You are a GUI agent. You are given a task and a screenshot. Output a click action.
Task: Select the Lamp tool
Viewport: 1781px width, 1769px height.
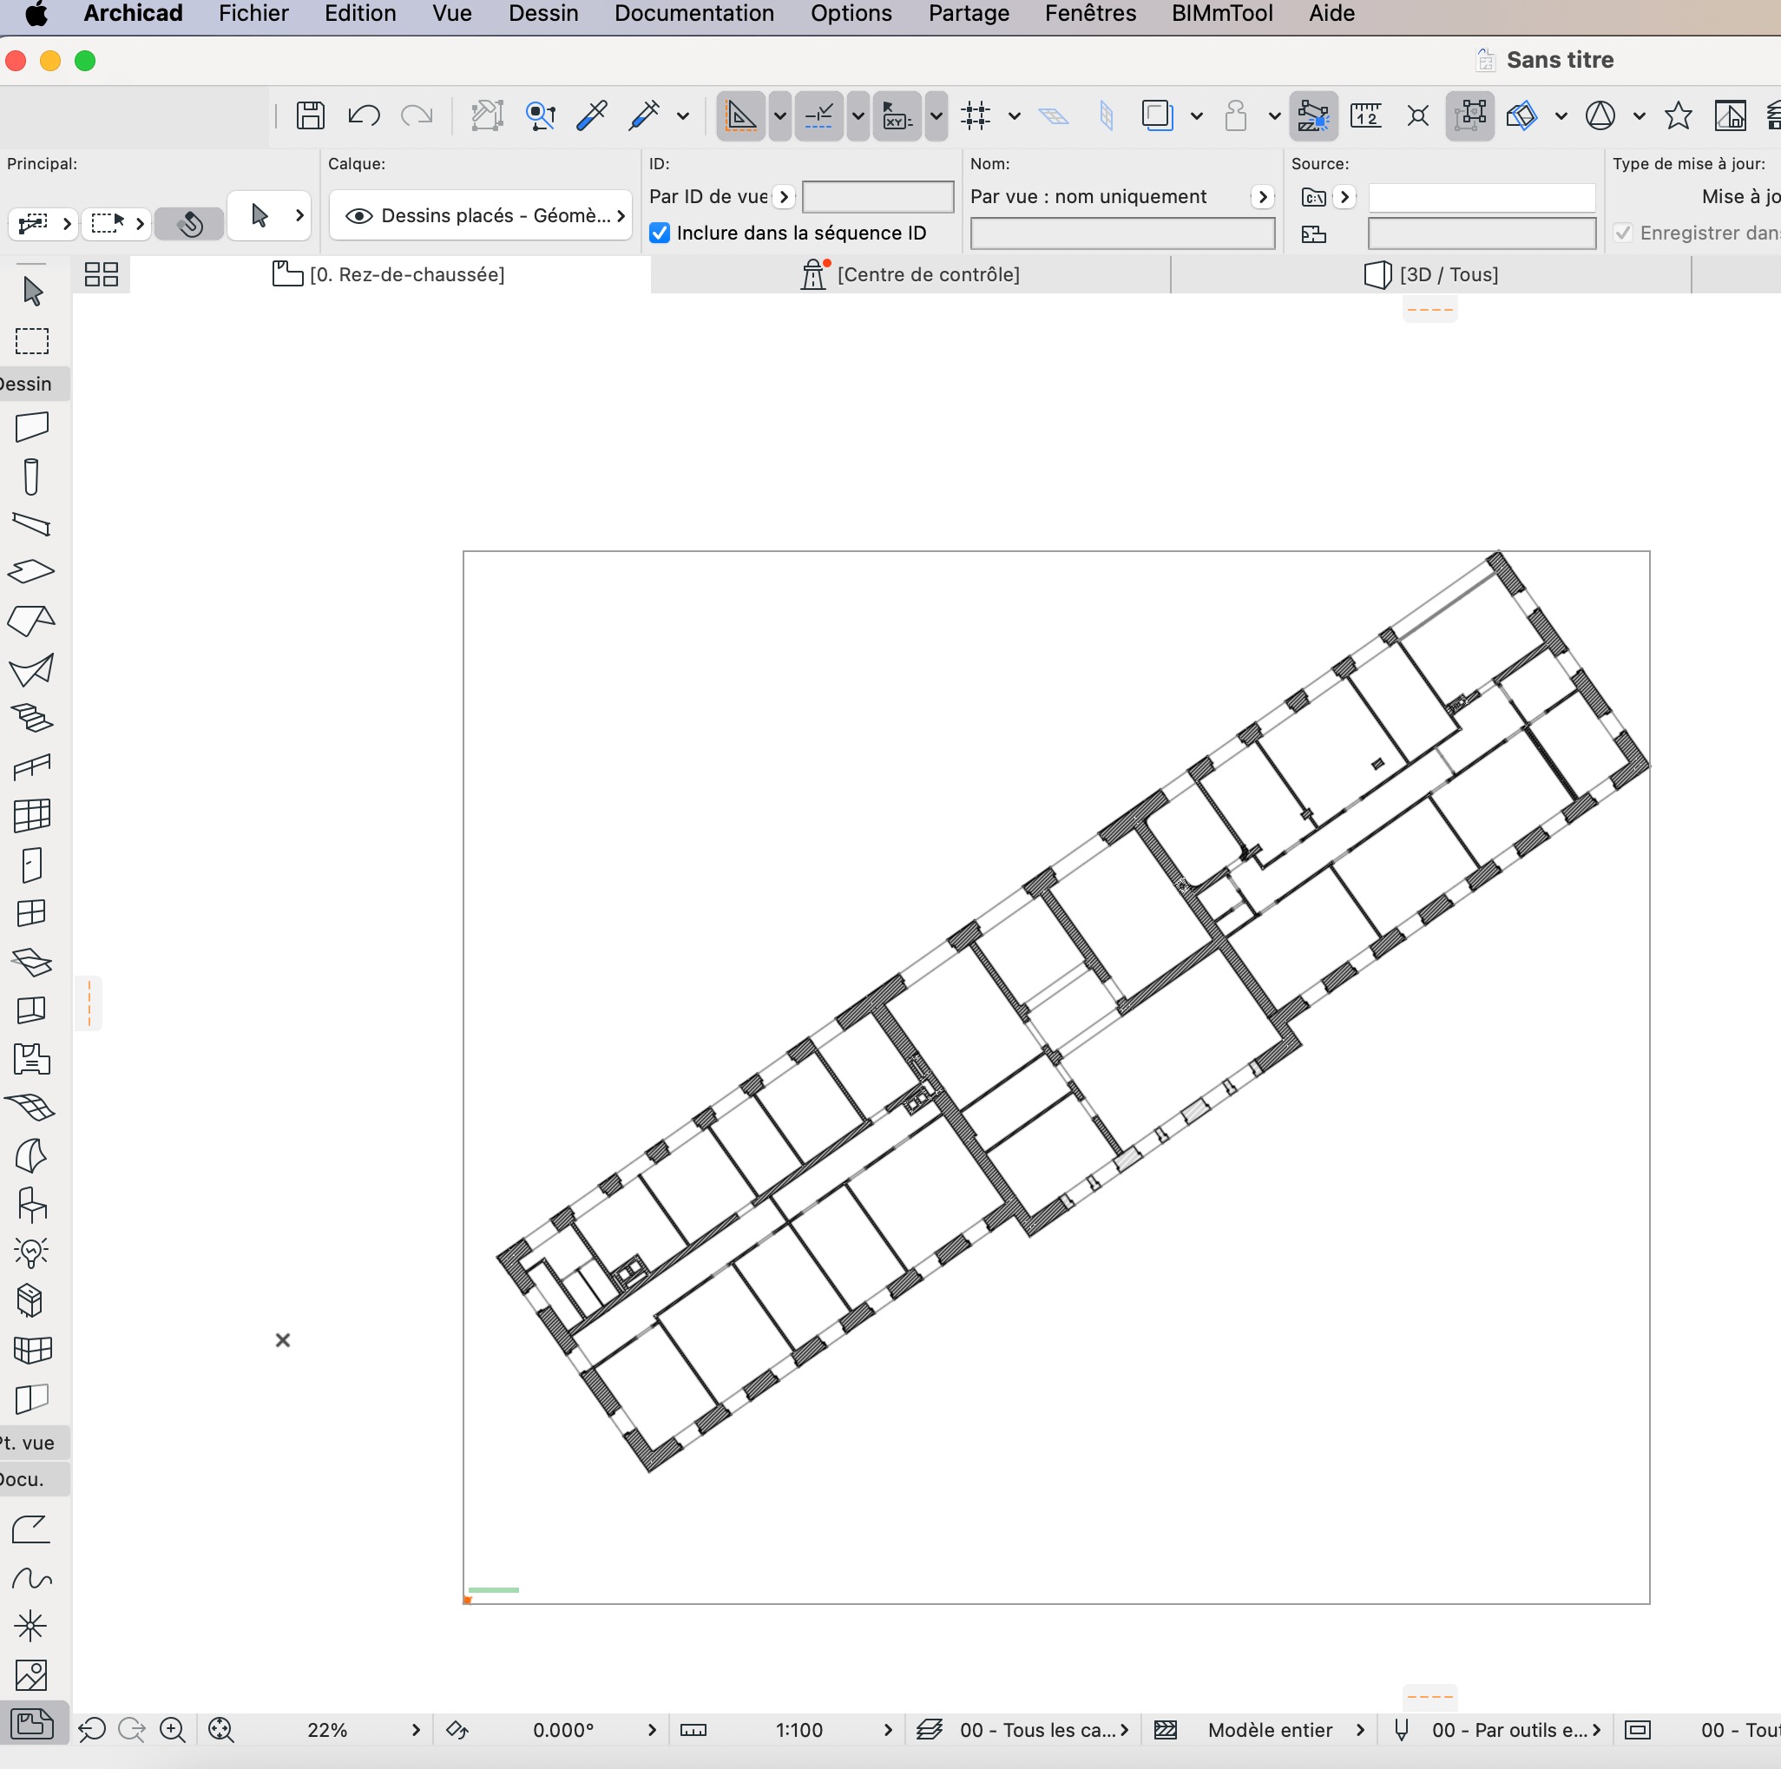(x=31, y=1252)
